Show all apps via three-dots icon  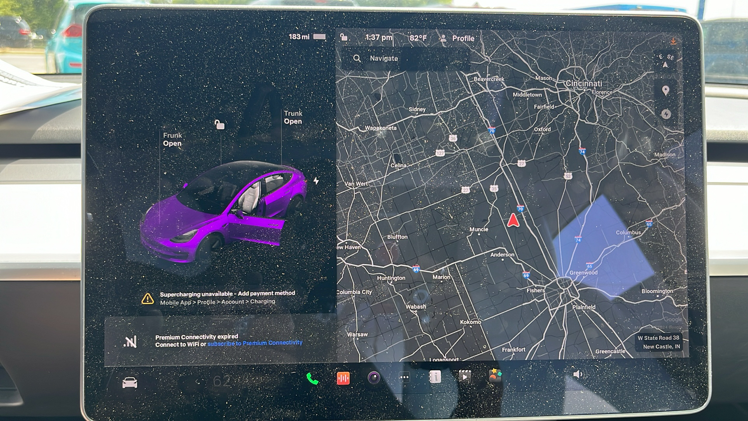tap(404, 377)
